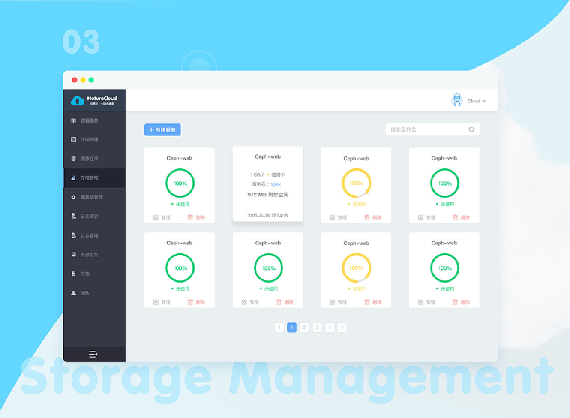Collapse the sidebar with the bottom menu icon
Screen dimensions: 570x418
pos(93,354)
